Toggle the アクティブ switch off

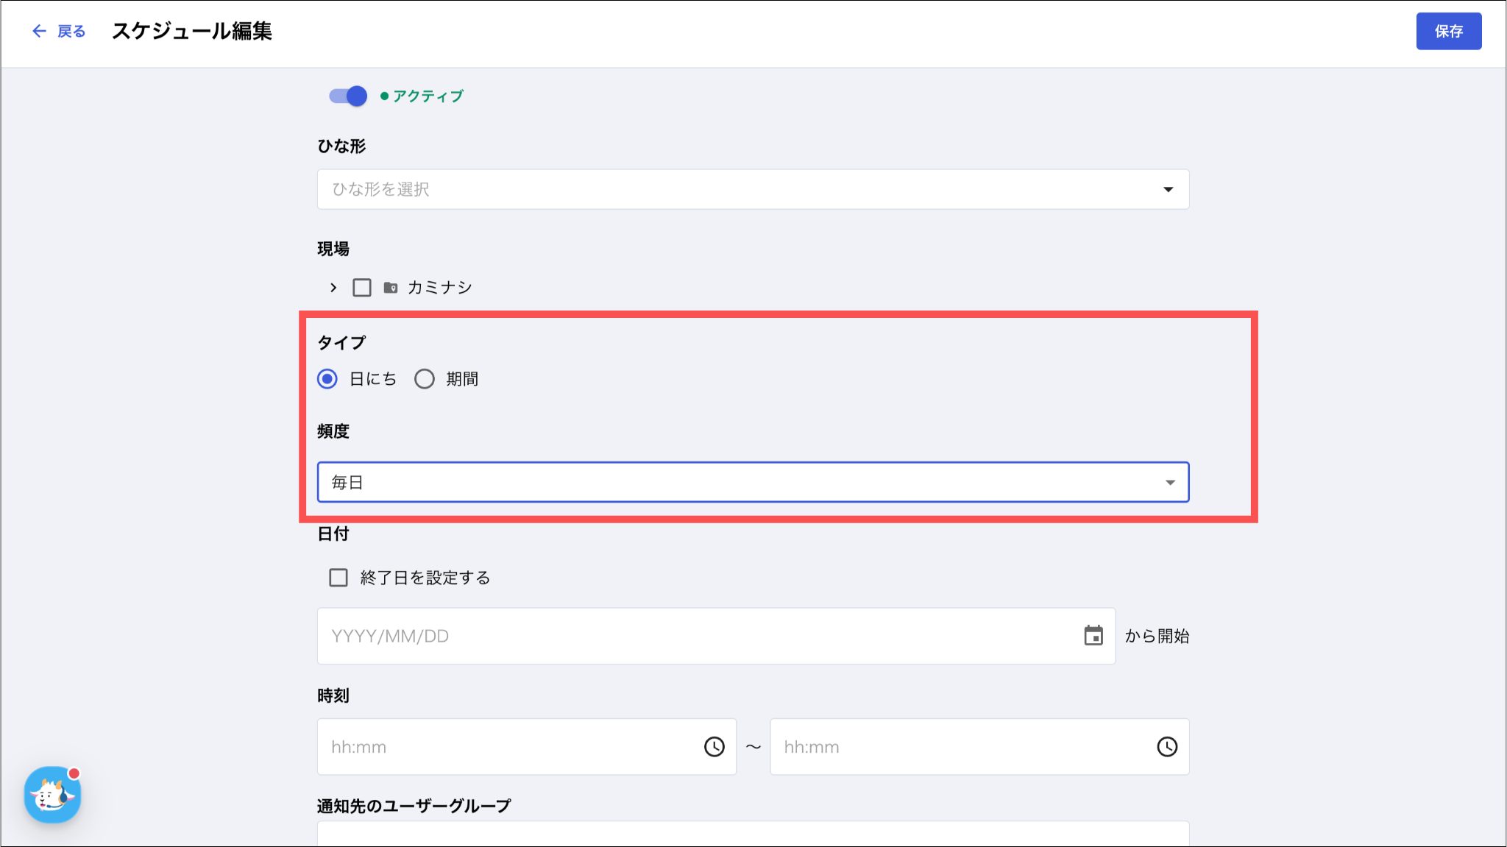point(348,96)
